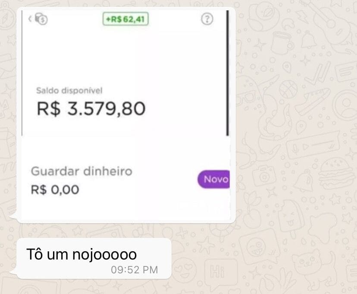
Task: Tap the purple Novo badge
Action: tap(213, 179)
